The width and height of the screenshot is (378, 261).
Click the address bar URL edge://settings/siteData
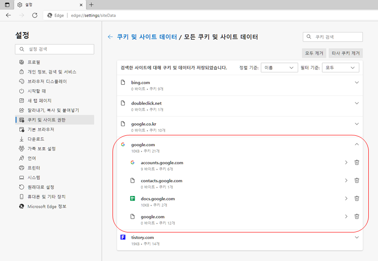[x=93, y=15]
